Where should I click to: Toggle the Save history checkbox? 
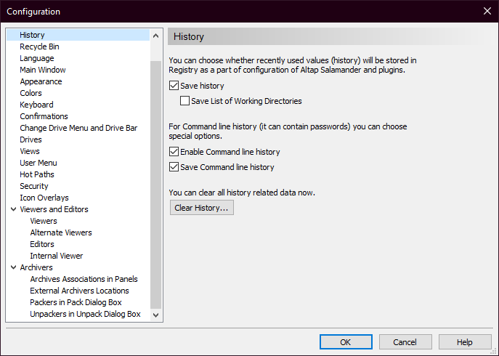coord(174,86)
